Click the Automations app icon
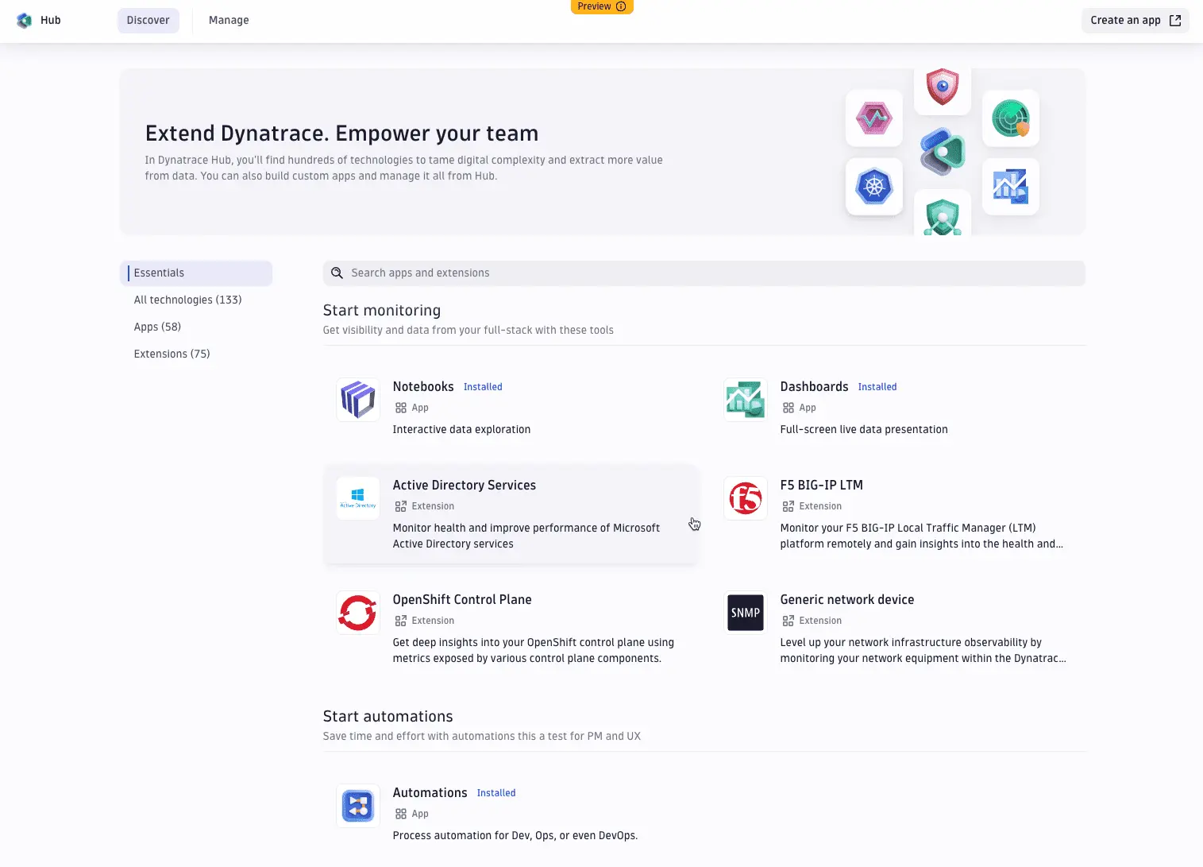The height and width of the screenshot is (867, 1203). pyautogui.click(x=358, y=805)
